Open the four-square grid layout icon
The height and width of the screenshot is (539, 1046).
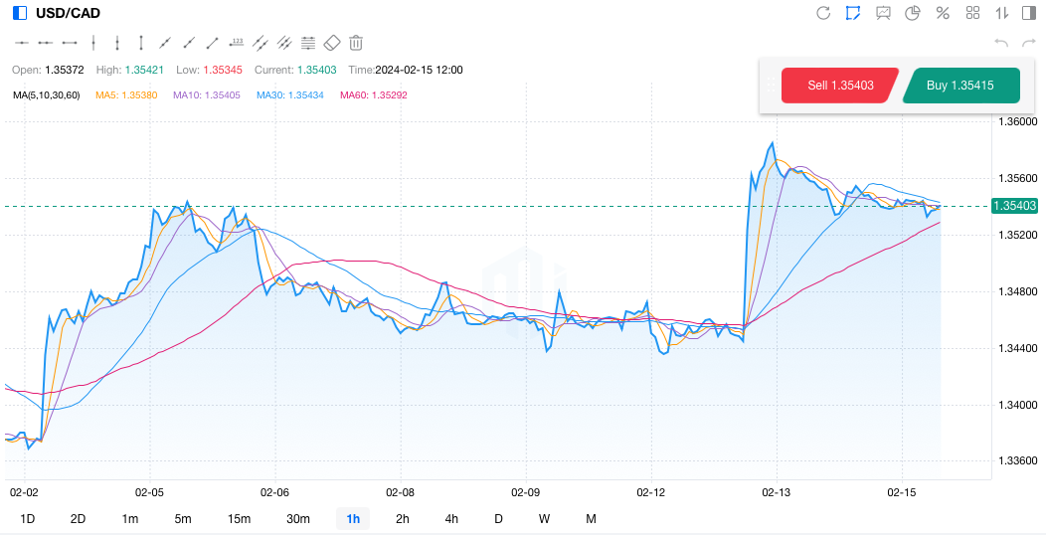(972, 13)
